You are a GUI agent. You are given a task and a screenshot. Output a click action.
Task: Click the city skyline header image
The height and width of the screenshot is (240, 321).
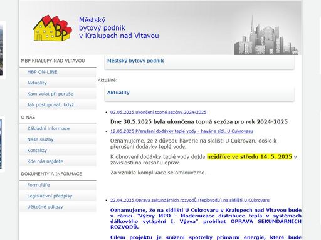tap(266, 35)
